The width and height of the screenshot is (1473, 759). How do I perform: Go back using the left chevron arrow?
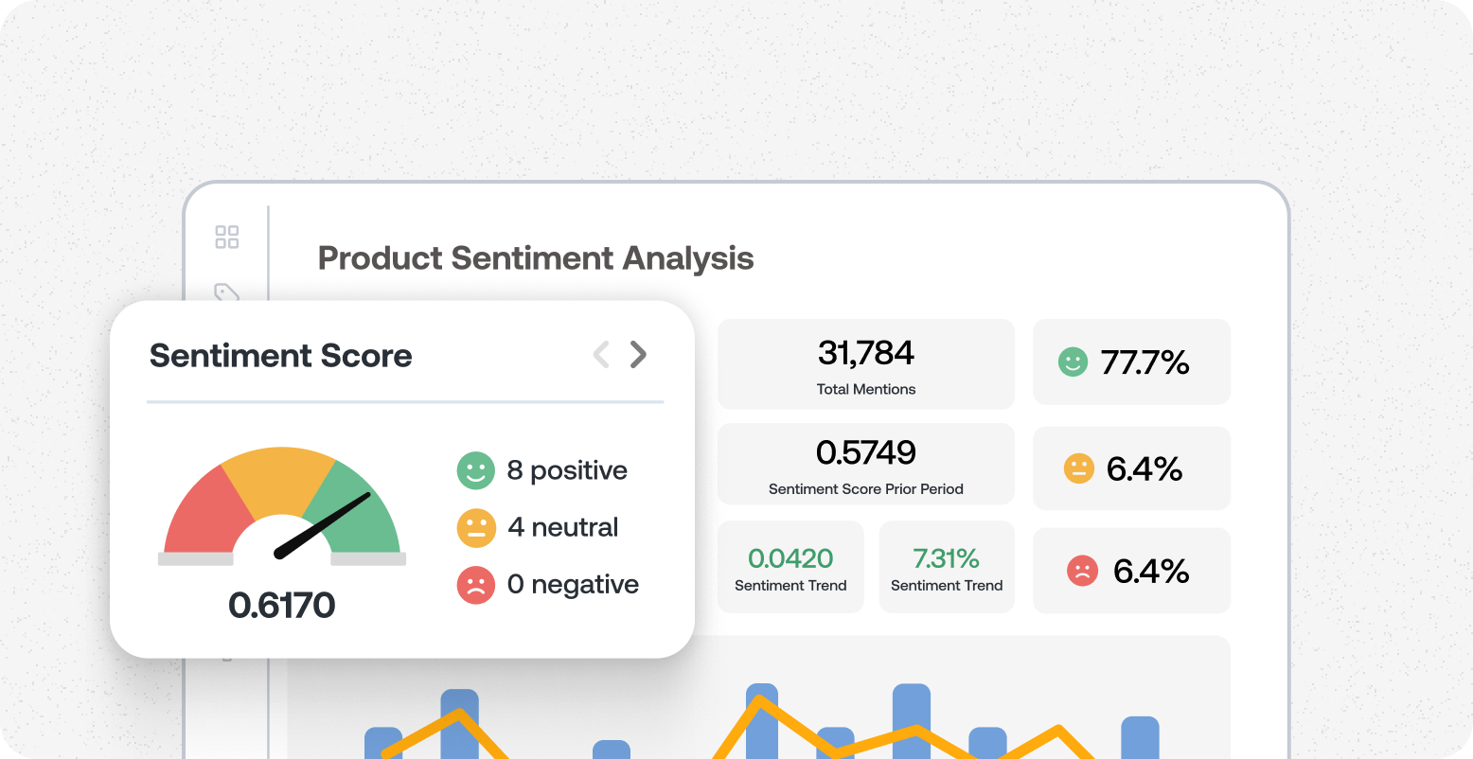tap(601, 355)
